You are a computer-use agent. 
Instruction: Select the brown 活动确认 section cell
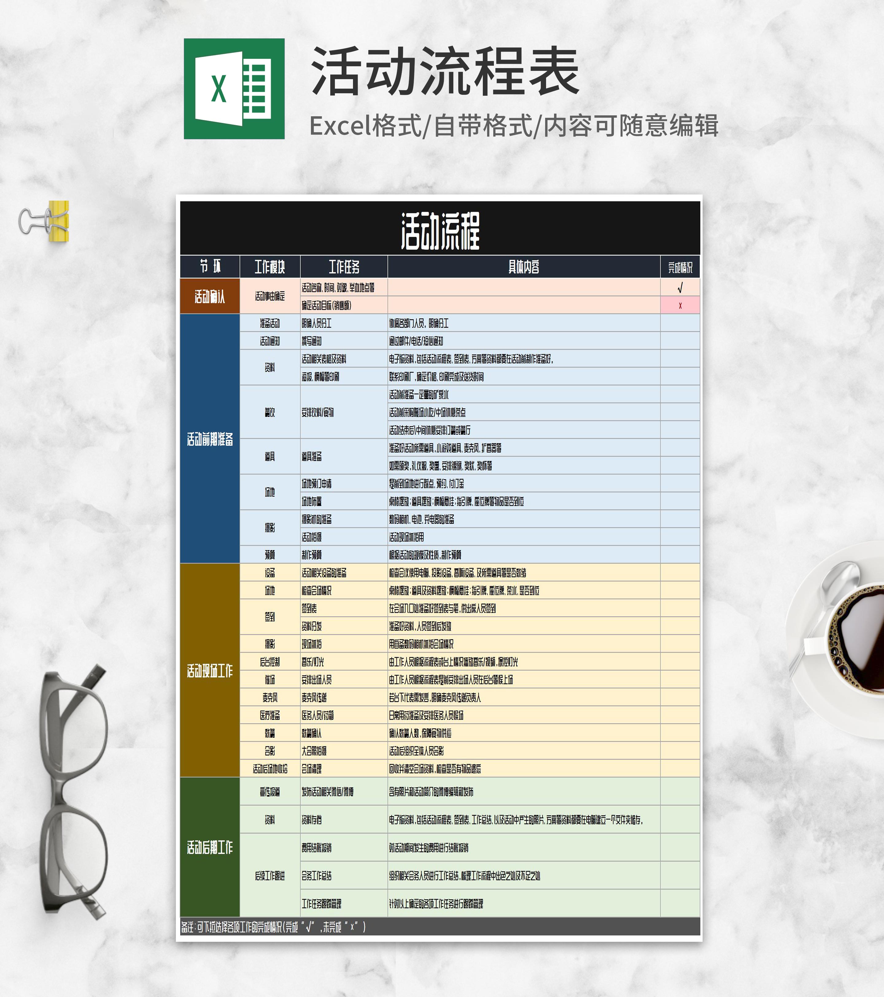tap(210, 296)
